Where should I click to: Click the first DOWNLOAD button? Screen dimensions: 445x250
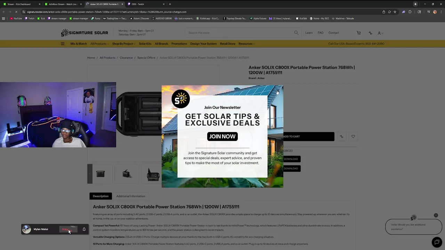point(291,159)
